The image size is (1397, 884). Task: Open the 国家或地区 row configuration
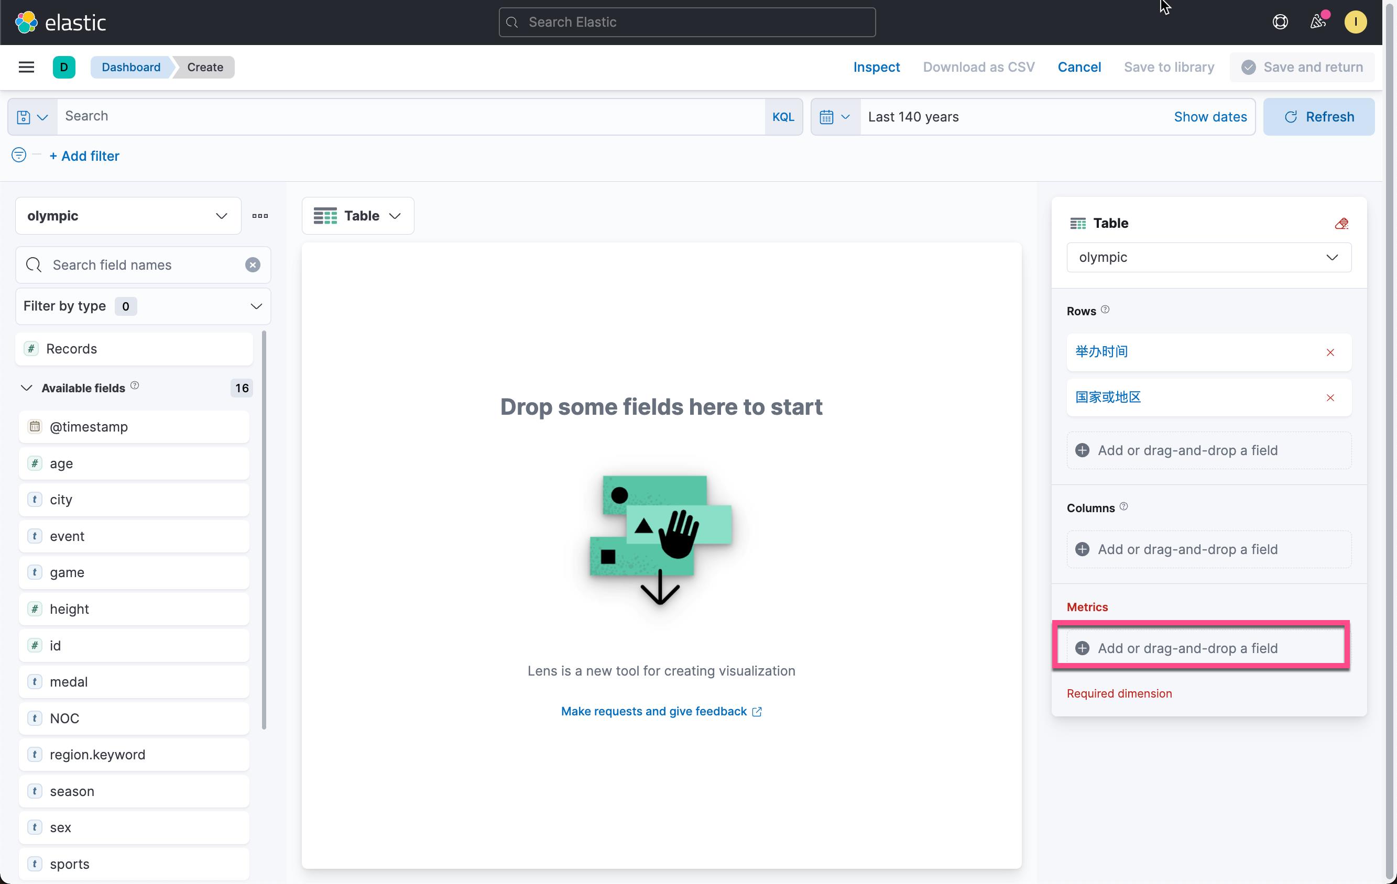click(1108, 397)
